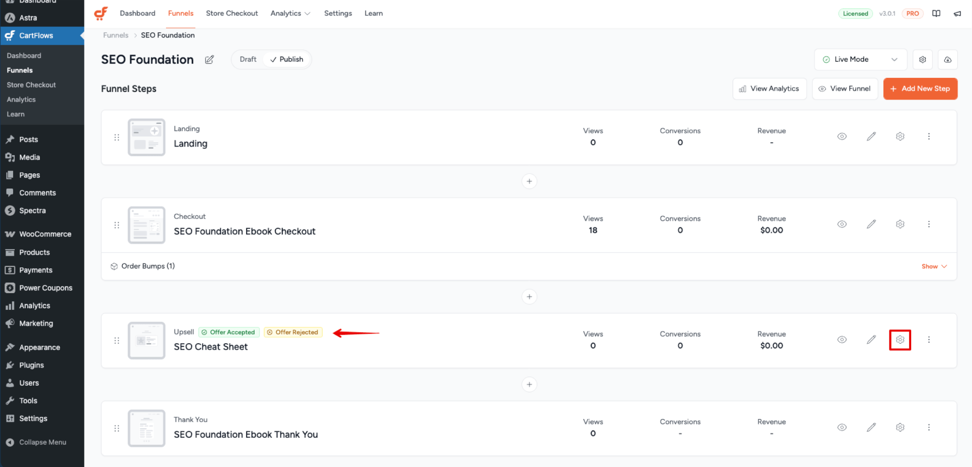Open the SEO Cheat Sheet step thumbnail
This screenshot has width=972, height=467.
146,341
